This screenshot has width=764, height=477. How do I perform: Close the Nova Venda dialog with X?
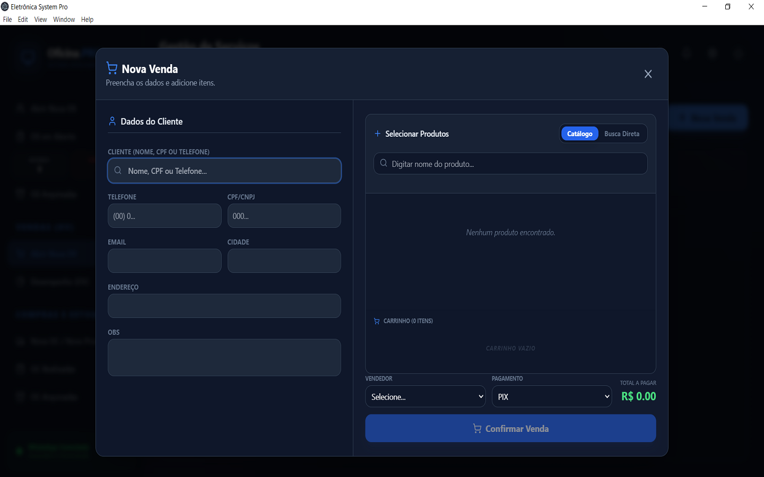click(648, 74)
